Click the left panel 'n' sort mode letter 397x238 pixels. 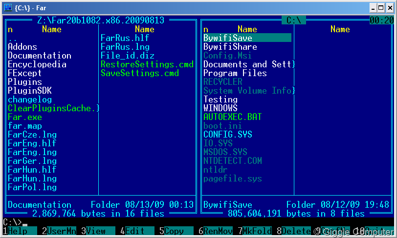[10, 30]
